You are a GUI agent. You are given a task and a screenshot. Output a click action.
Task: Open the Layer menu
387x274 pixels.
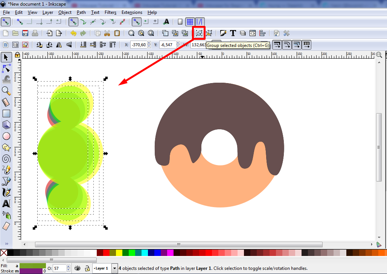[48, 12]
